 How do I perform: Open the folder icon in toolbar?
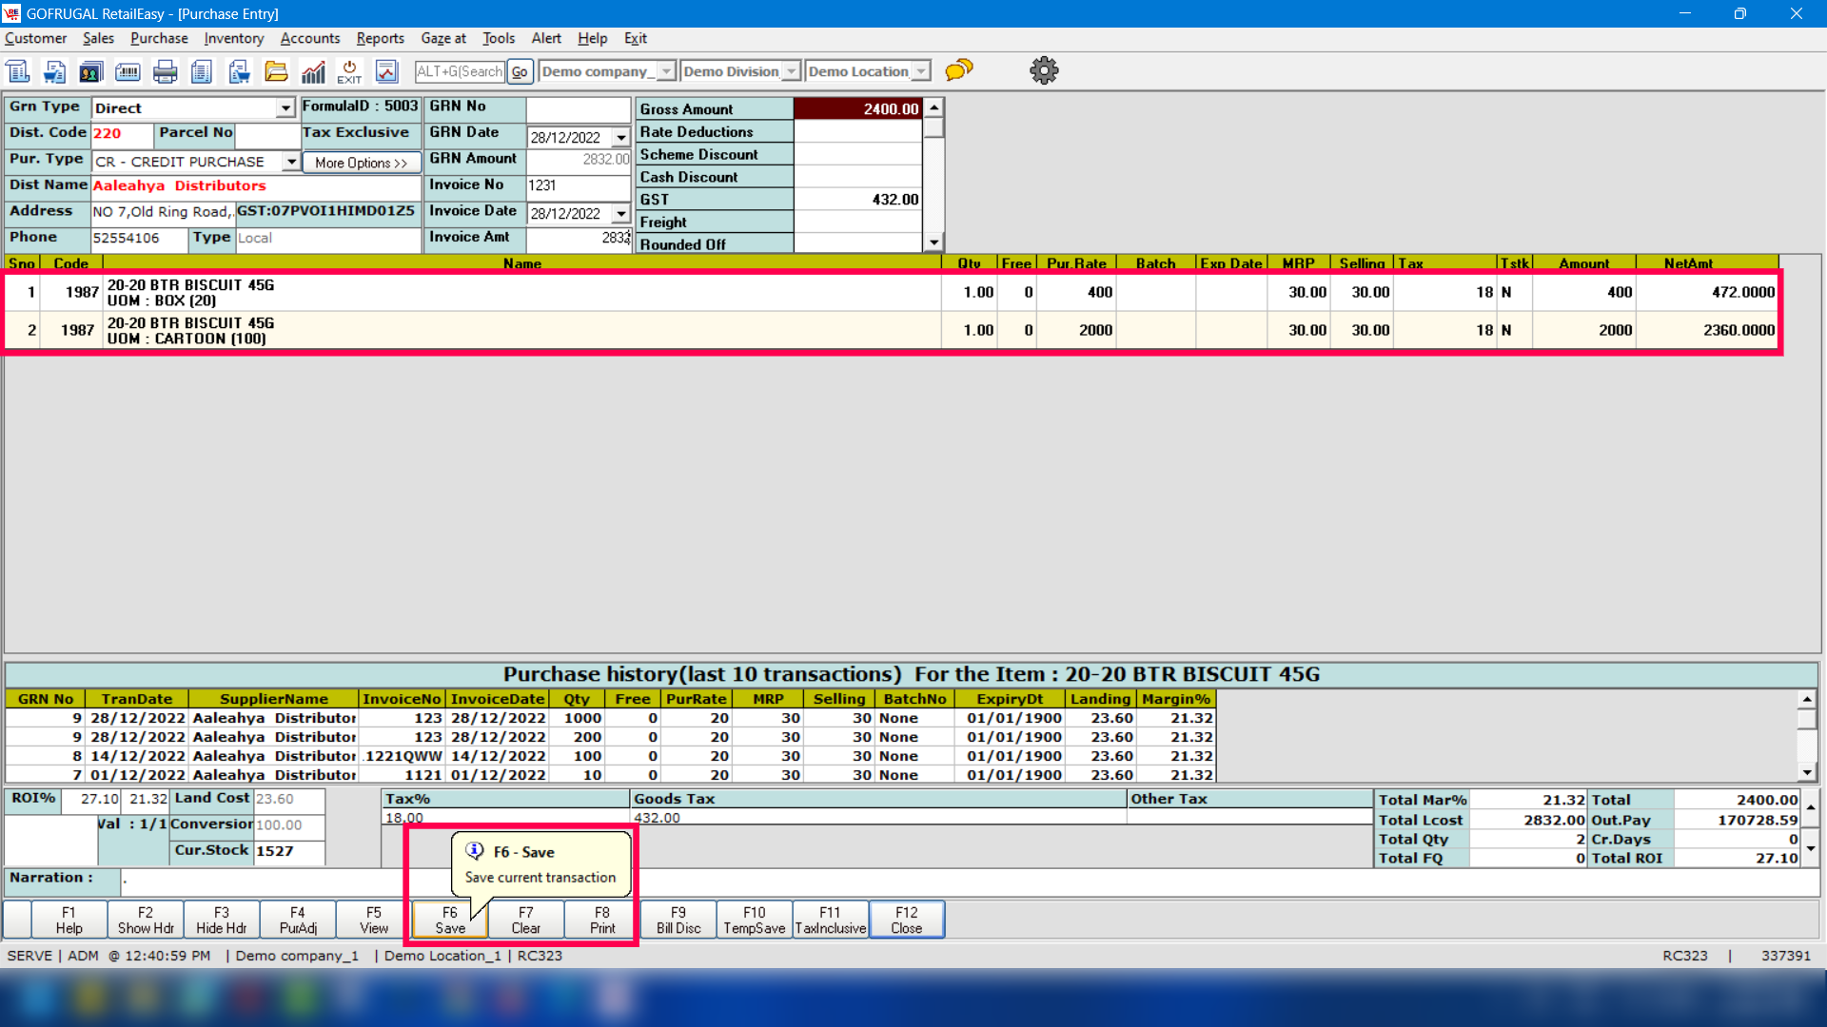tap(276, 71)
